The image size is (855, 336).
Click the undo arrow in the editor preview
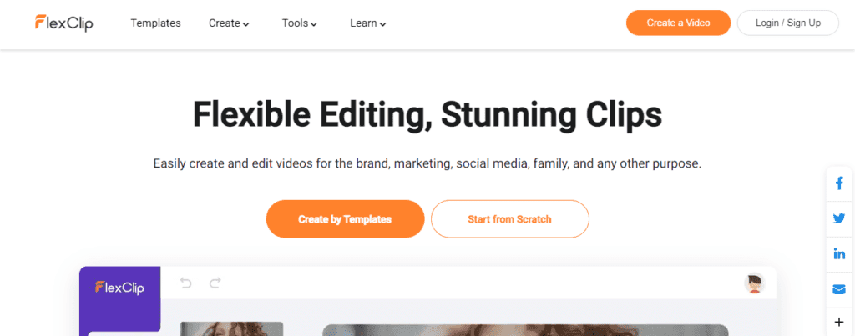click(186, 283)
